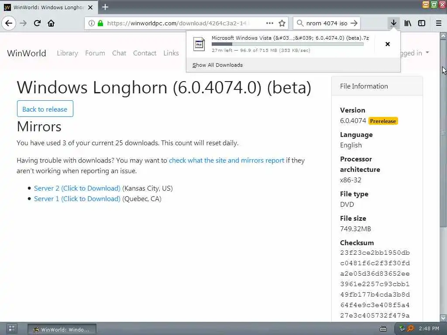Open the Forum nav item
The image size is (447, 335).
(95, 53)
